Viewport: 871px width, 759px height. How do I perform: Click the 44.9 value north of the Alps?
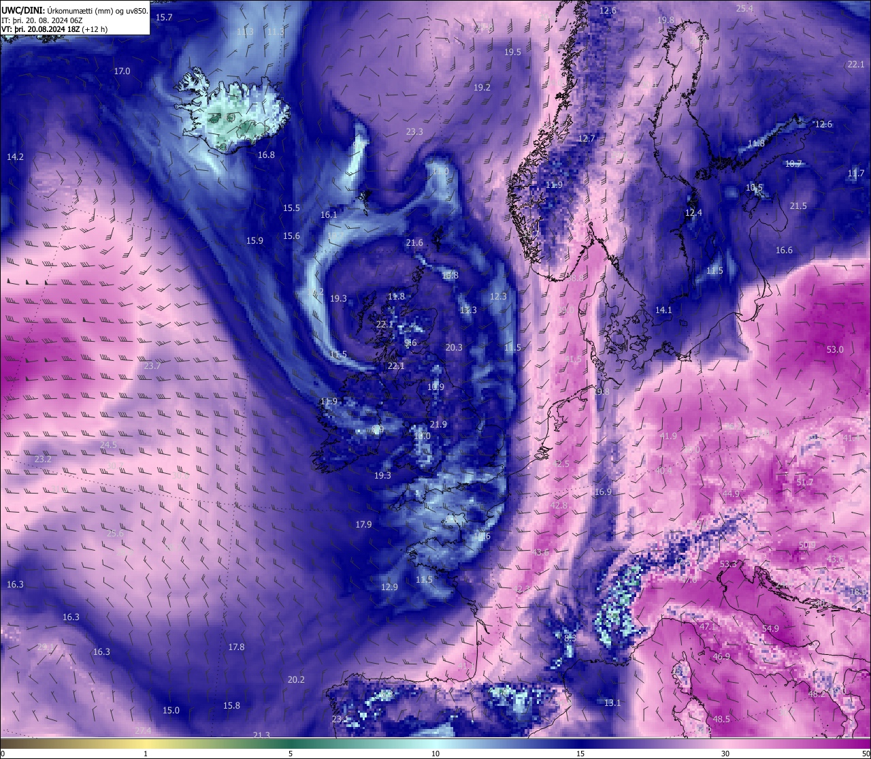(731, 494)
